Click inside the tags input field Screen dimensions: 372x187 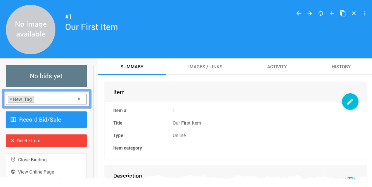pos(54,99)
